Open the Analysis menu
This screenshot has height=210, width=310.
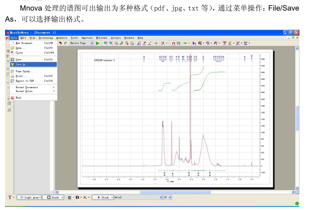[62, 38]
